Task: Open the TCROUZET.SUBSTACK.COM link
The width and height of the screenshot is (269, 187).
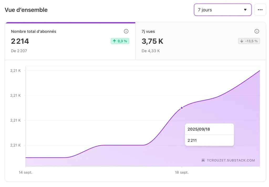Action: [x=231, y=160]
